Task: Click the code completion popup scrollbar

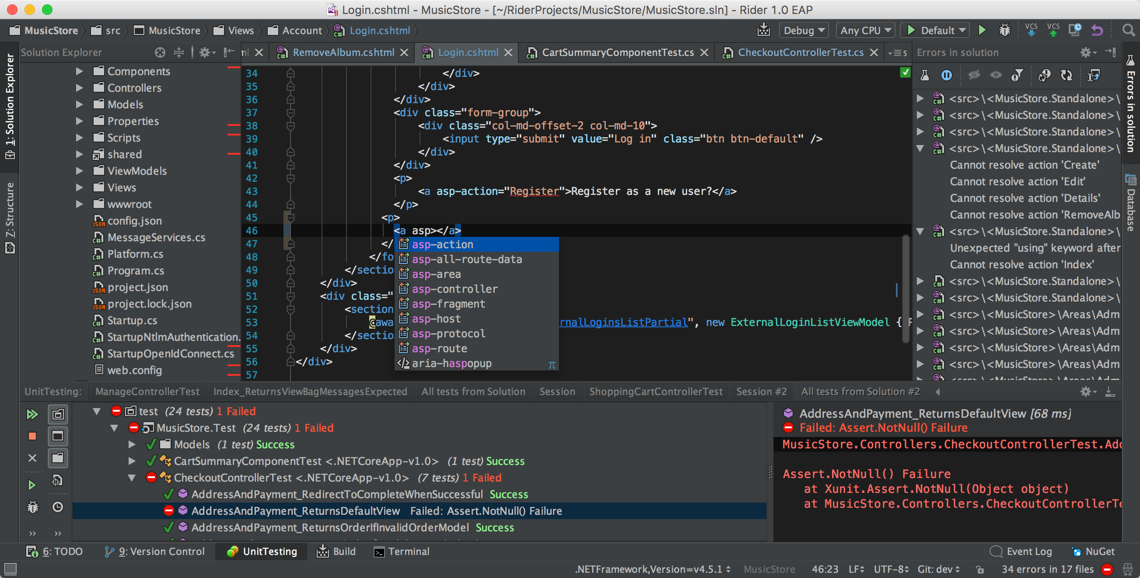Action: click(906, 289)
